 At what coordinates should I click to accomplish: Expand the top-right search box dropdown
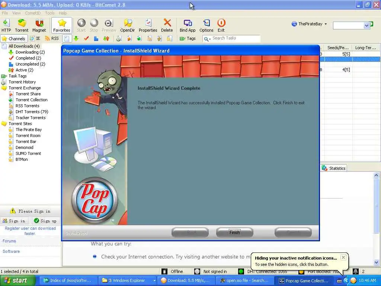(366, 25)
